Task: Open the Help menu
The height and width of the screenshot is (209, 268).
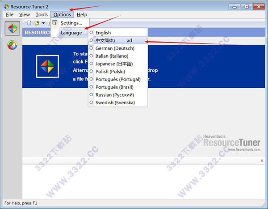Action: pos(82,15)
